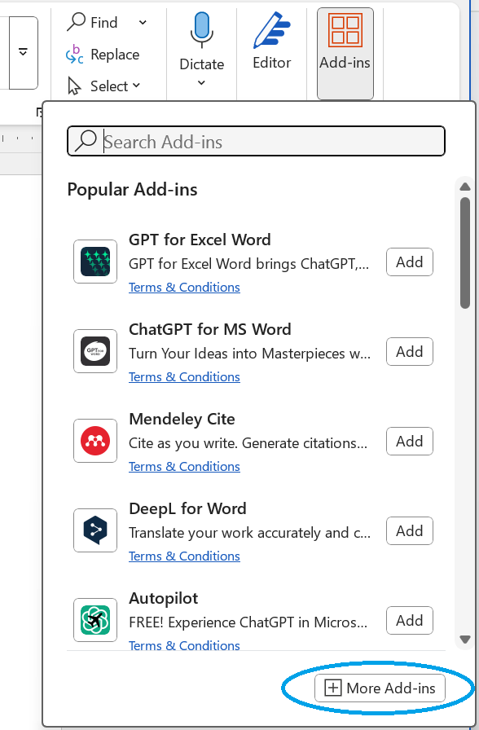Click the Autopilot add-in icon
The width and height of the screenshot is (479, 730).
click(x=94, y=620)
